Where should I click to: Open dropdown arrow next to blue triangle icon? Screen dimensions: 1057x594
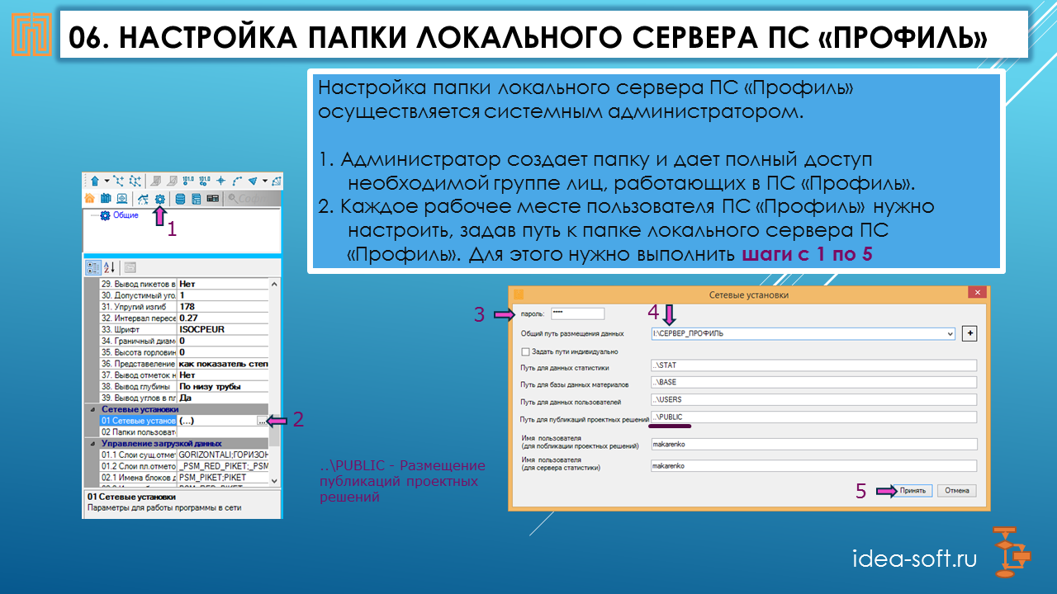point(265,181)
